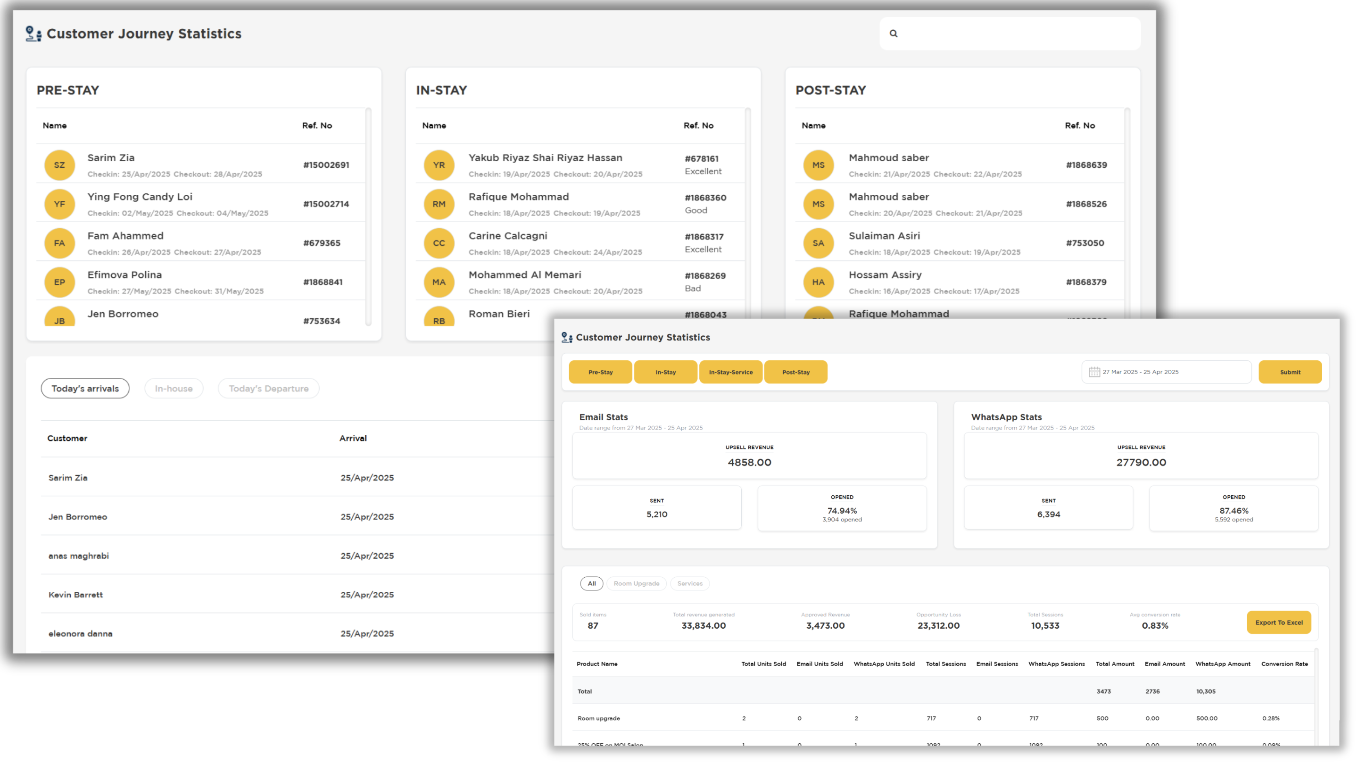The height and width of the screenshot is (764, 1358).
Task: Click the search magnifier icon
Action: pyautogui.click(x=894, y=33)
